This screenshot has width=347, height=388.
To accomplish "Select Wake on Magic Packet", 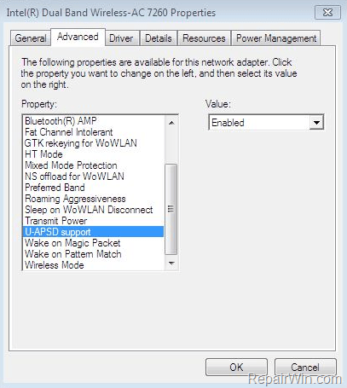I will click(x=93, y=243).
